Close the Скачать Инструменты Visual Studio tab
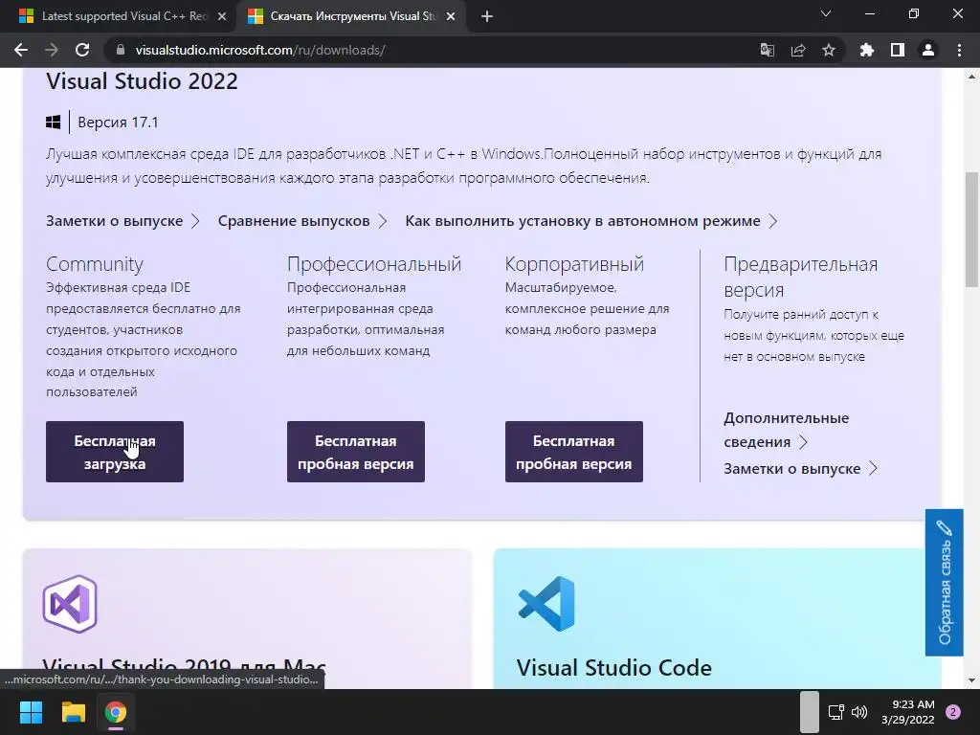Screen dimensions: 980x735 [451, 17]
